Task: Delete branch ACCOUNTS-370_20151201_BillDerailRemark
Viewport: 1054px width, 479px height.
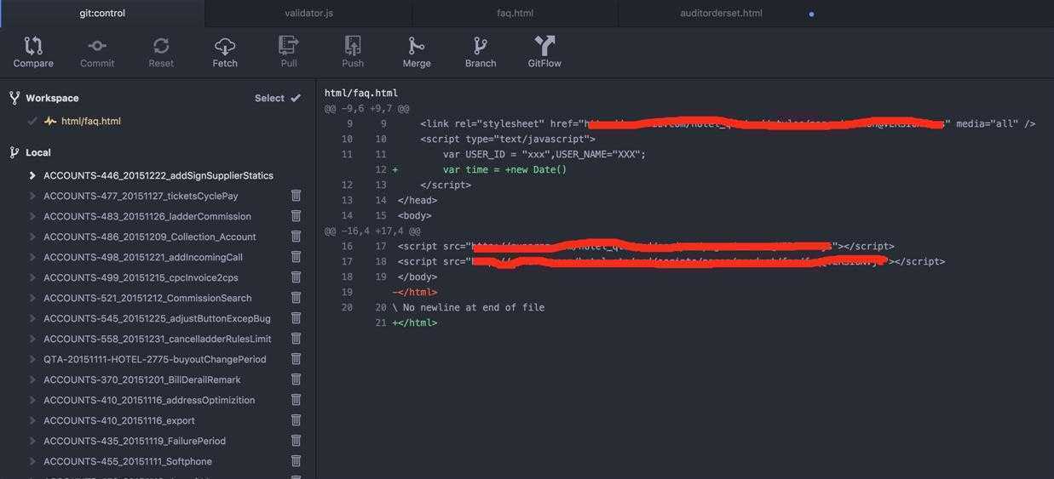Action: point(296,379)
